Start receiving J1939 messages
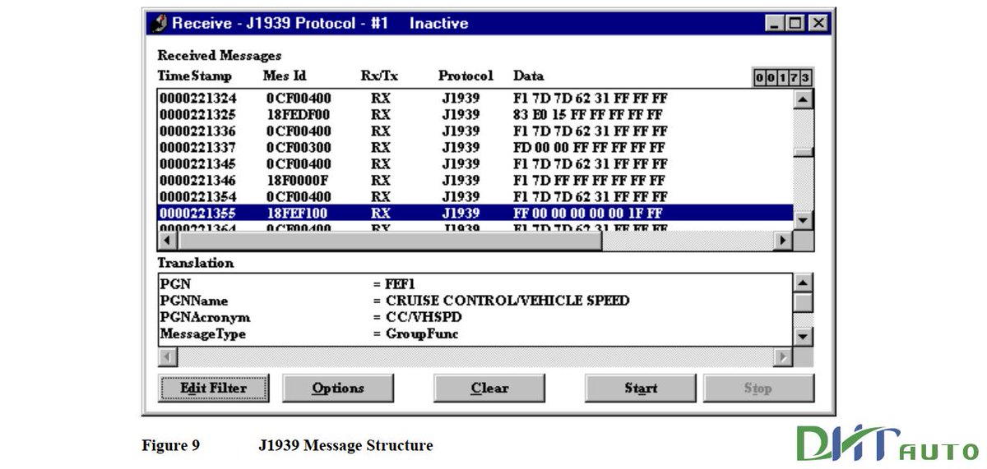 (640, 388)
